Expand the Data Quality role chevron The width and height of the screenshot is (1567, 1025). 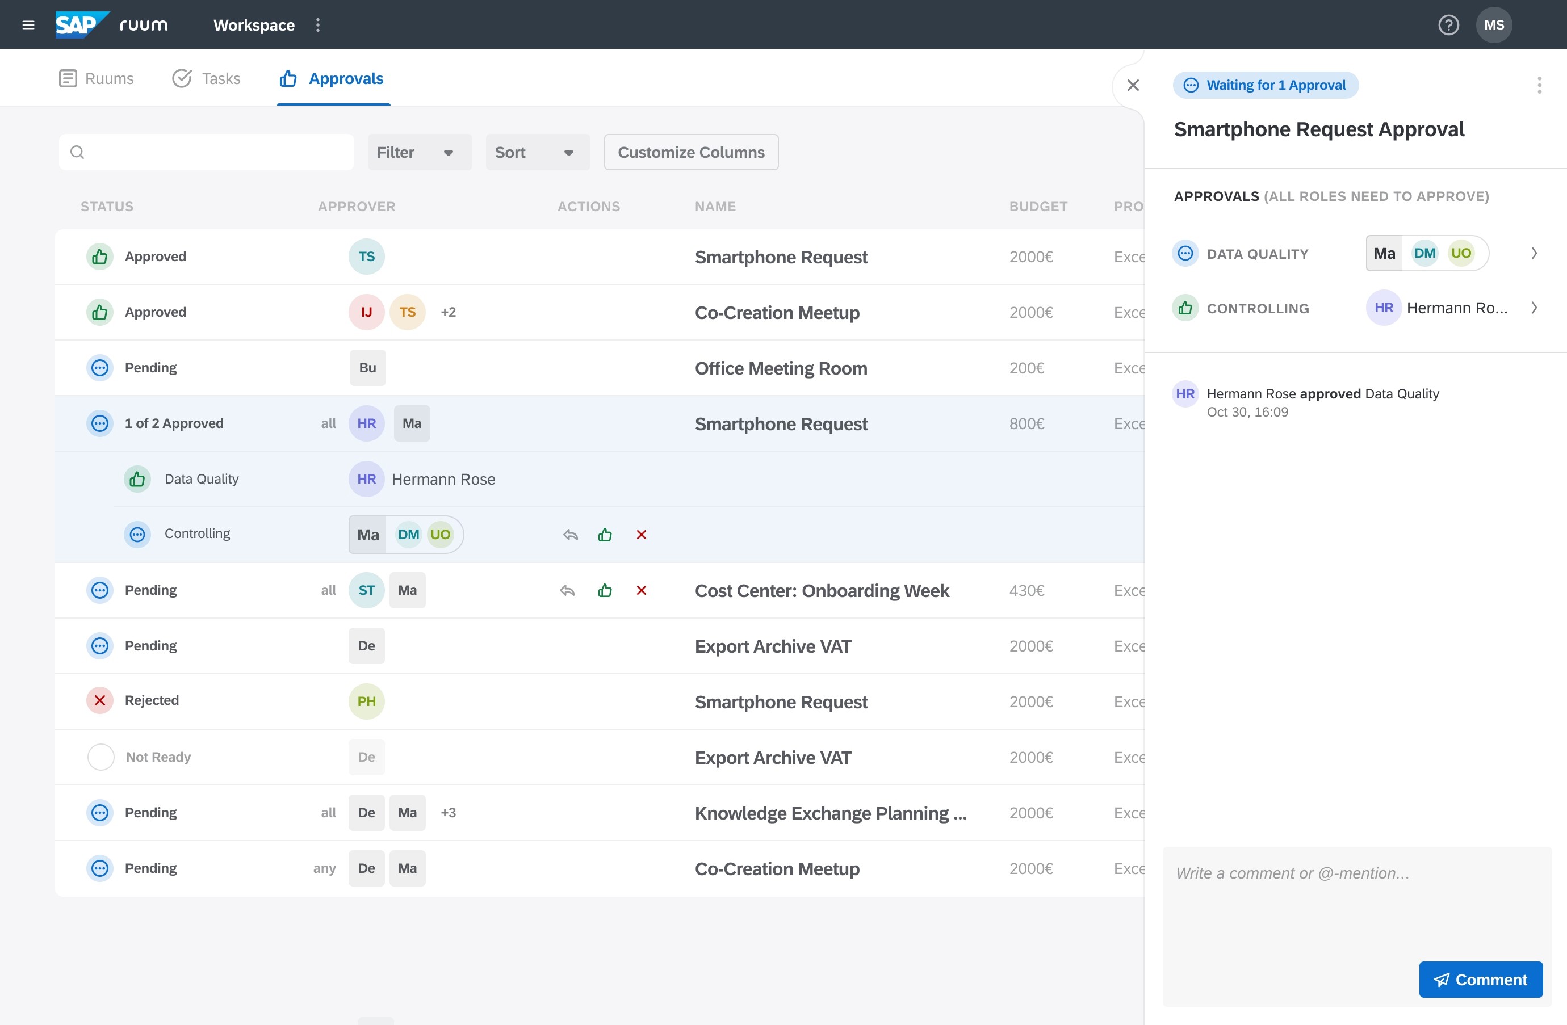coord(1534,254)
